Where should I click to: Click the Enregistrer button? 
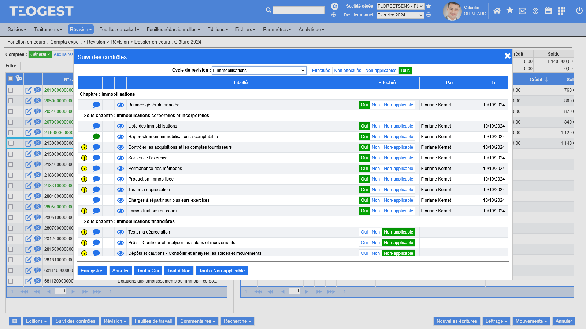click(92, 271)
